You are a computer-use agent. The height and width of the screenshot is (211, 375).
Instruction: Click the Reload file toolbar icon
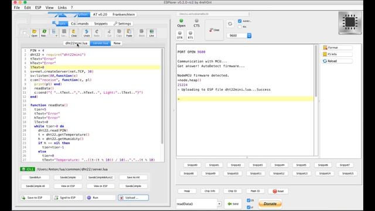click(x=43, y=33)
